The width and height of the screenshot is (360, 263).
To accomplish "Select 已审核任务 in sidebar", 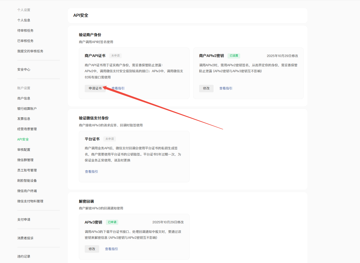I will pos(25,41).
